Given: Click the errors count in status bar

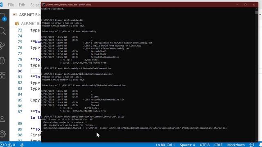Looking at the screenshot, I should pos(4,145).
